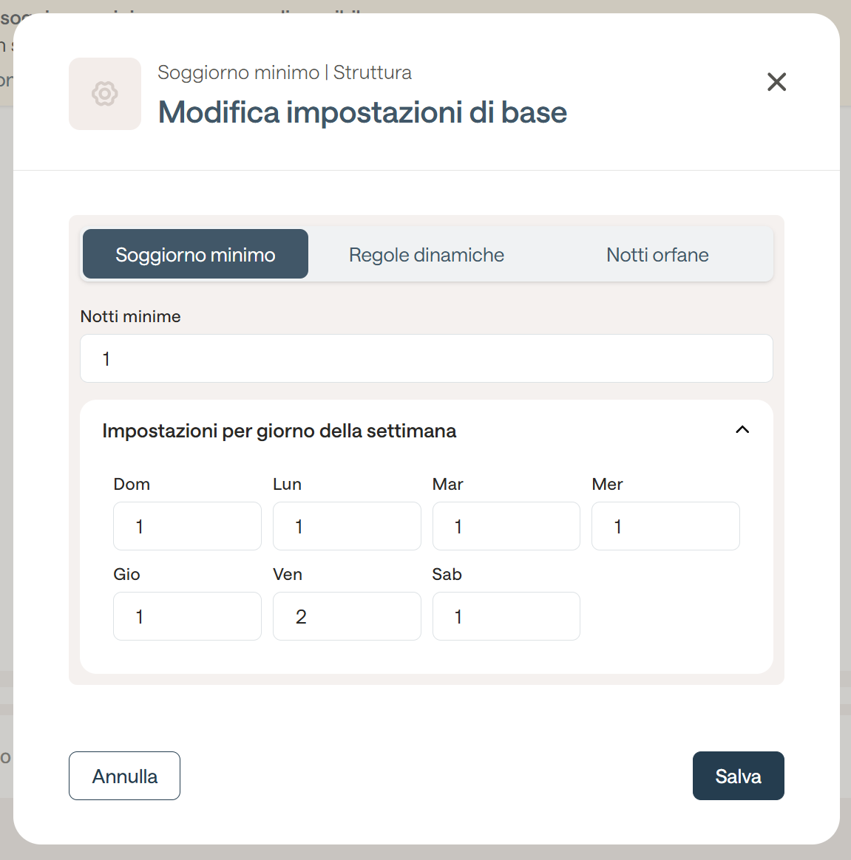Click the Notti minime label

(131, 317)
